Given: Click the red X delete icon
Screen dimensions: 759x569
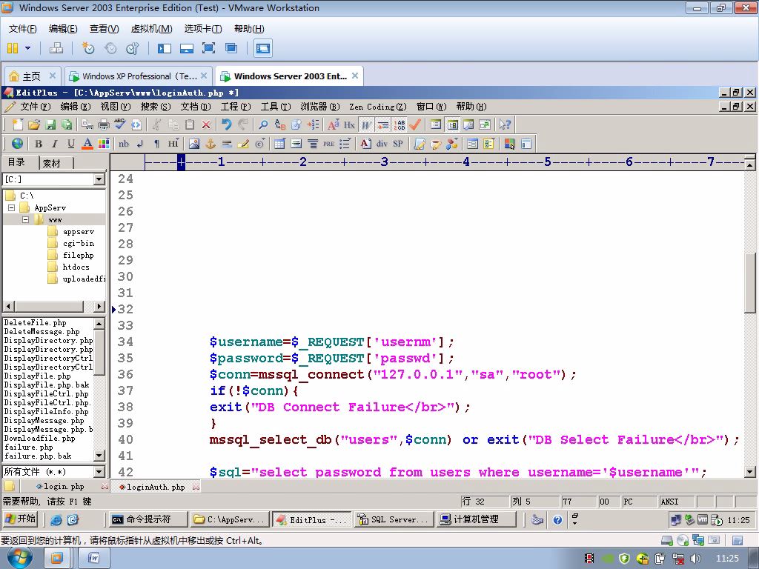Looking at the screenshot, I should click(x=206, y=124).
